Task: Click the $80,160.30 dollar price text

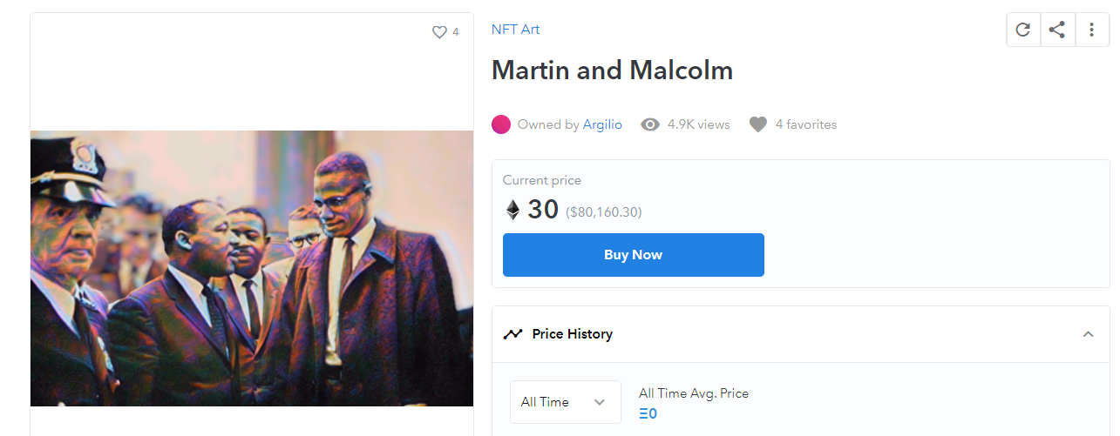Action: tap(604, 211)
